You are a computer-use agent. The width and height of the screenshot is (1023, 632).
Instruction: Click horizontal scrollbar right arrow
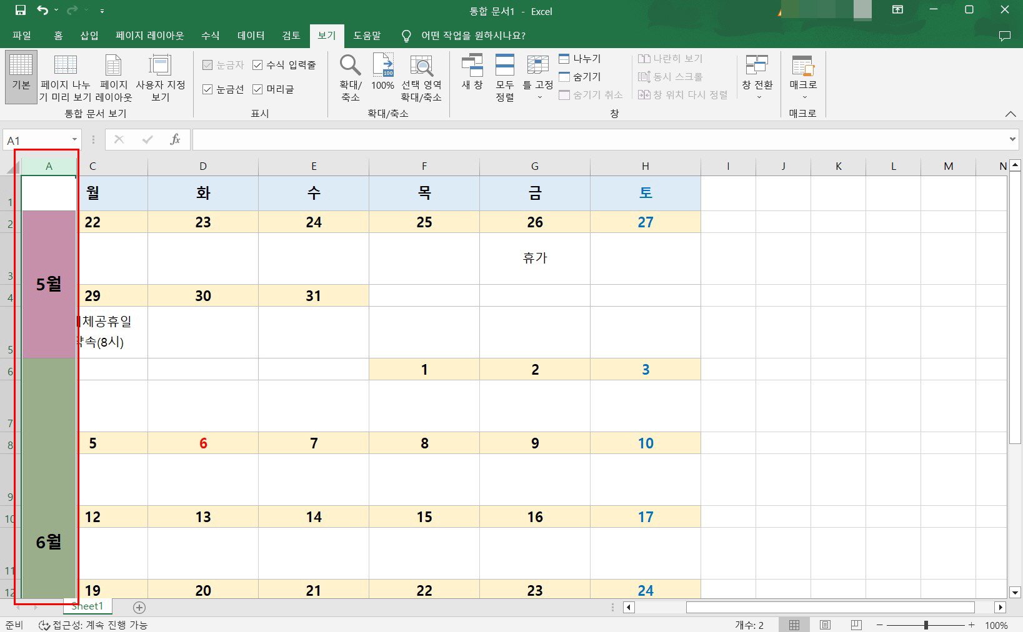coord(1000,607)
